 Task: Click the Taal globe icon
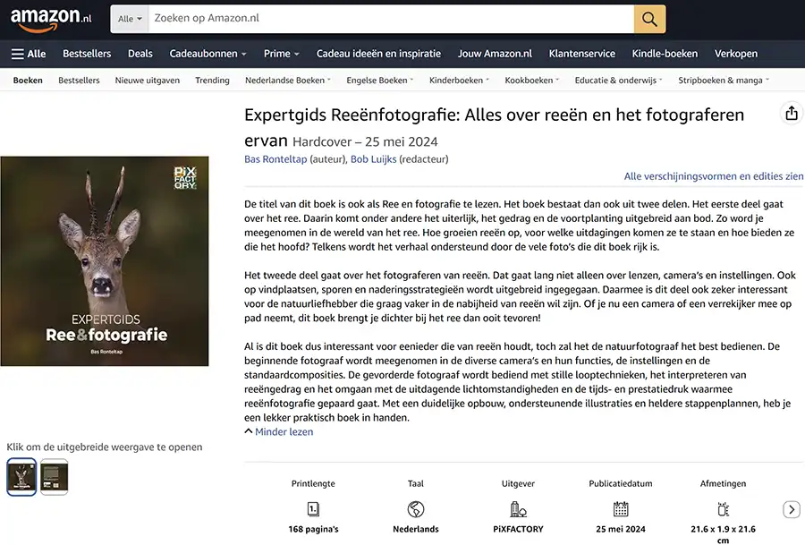415,509
